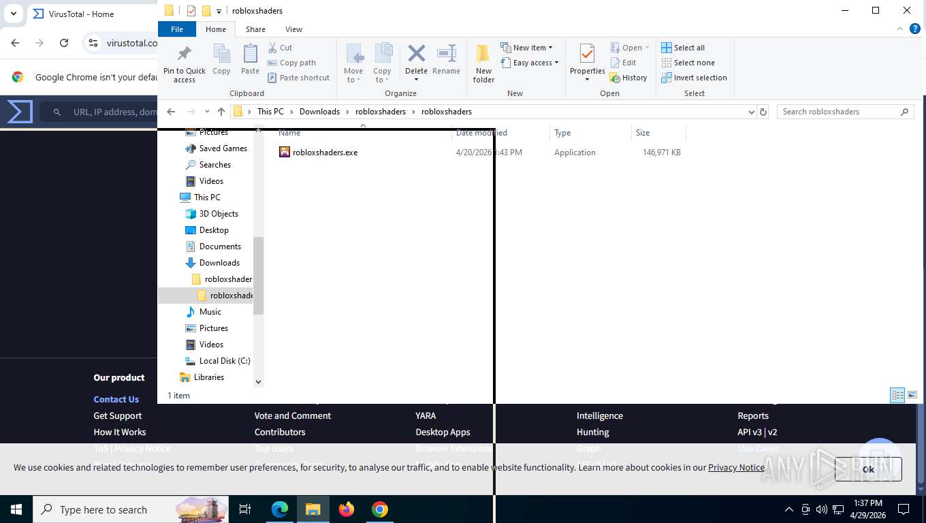
Task: Click the Rename ribbon button
Action: [x=446, y=60]
